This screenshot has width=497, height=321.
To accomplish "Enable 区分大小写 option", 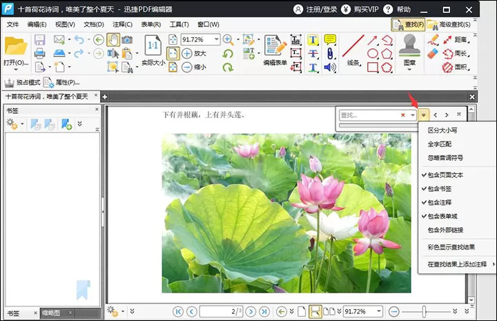I will pos(442,130).
